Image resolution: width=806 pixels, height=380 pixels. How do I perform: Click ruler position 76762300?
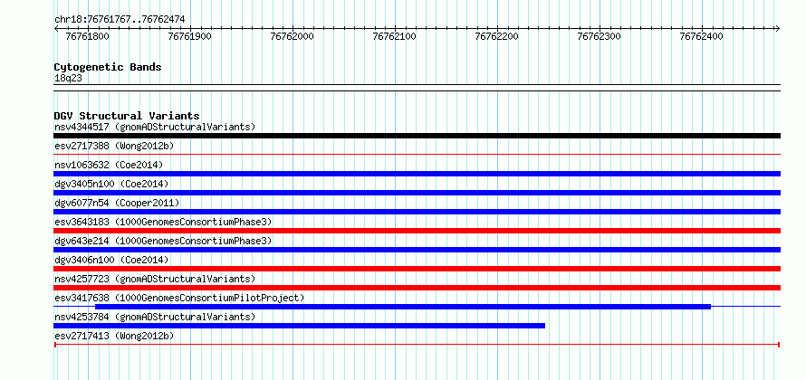tap(600, 36)
